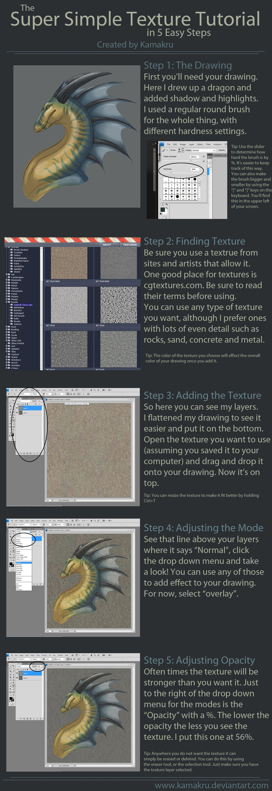Viewport: 272px width, 791px height.
Task: Select the Type tool in Step 3 toolbox
Action: (14, 421)
